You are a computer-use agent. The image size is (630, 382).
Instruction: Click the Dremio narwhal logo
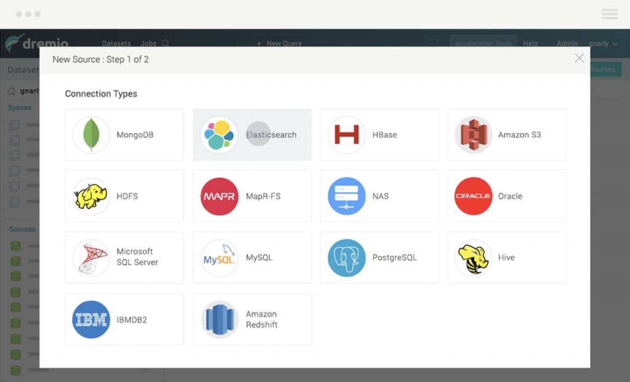[x=15, y=42]
